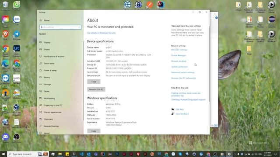
Task: Show hidden system tray icons
Action: (x=234, y=154)
